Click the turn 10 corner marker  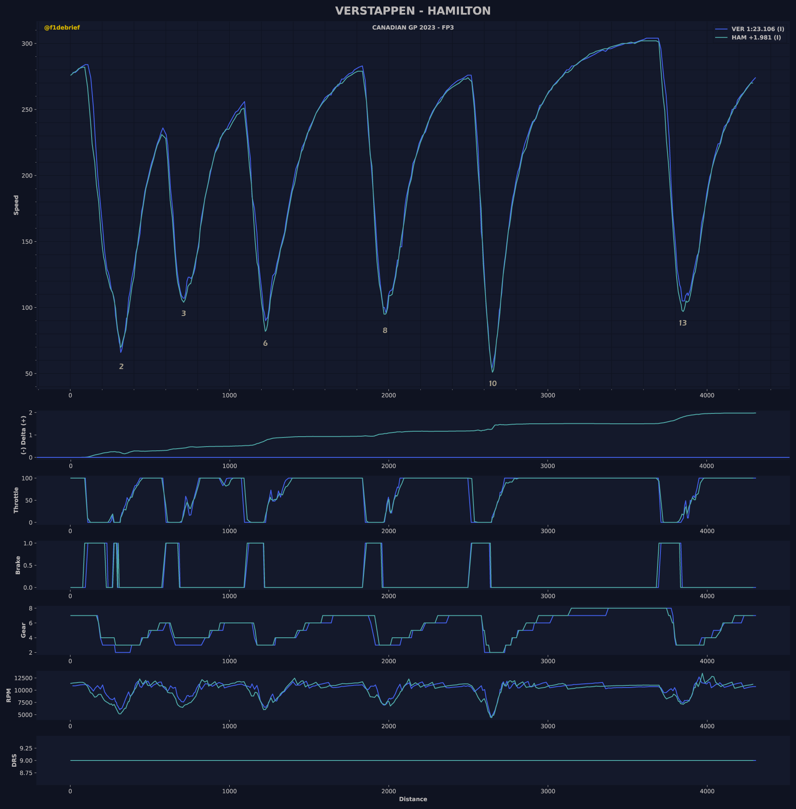[x=493, y=384]
